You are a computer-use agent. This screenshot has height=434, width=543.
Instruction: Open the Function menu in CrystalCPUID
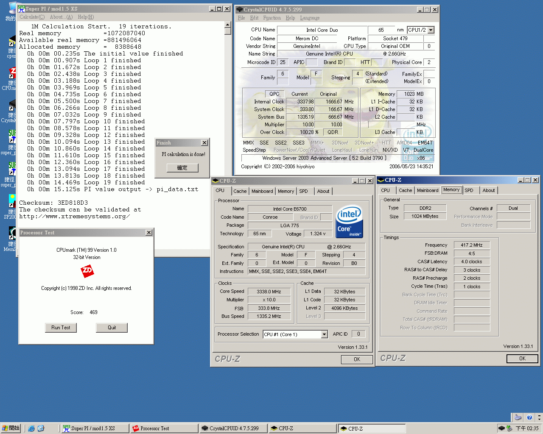tap(271, 18)
